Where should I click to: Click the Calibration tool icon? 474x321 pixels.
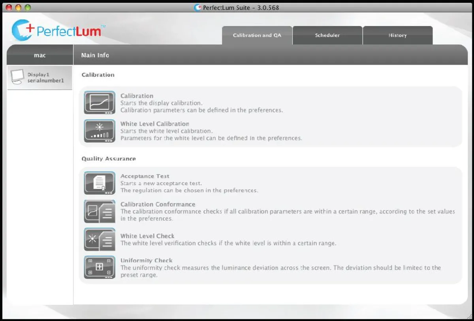[x=99, y=103]
